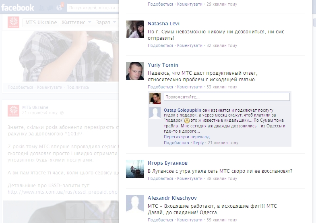
Task: Select the MTS Ukraine page name tab
Action: click(x=41, y=23)
